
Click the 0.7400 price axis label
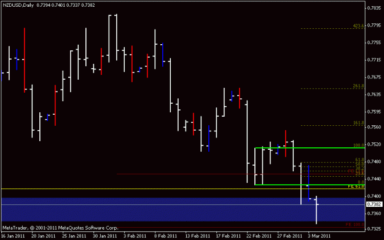(374, 196)
